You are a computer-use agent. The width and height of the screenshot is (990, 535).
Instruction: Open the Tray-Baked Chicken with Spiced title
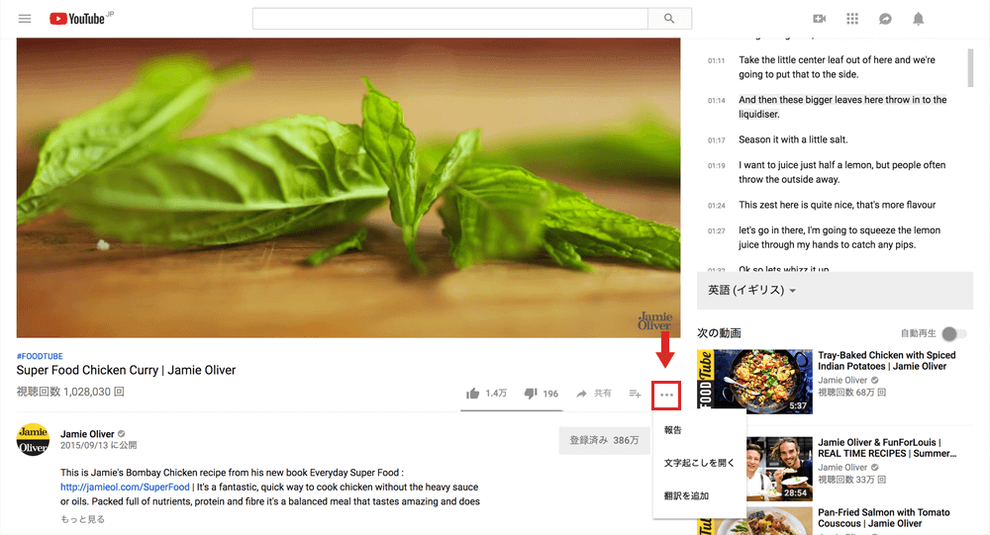point(887,360)
